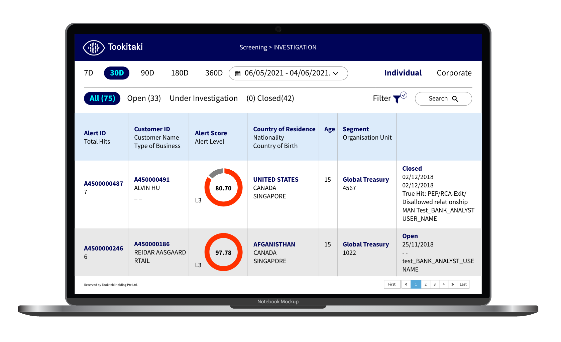Screen dimensions: 561x342
Task: Click the Closed status label
Action: [412, 169]
